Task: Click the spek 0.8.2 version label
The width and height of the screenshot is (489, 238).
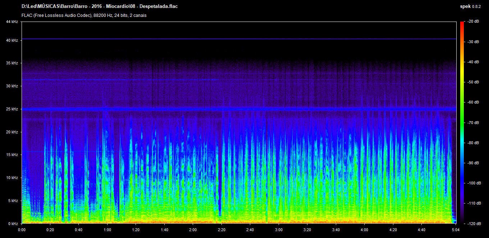Action: [x=470, y=6]
